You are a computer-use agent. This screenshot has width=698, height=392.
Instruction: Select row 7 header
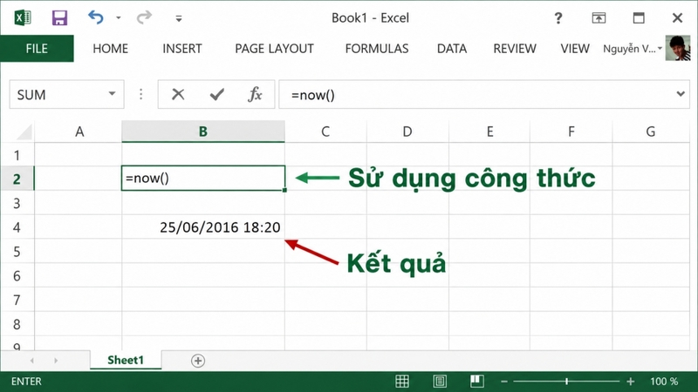17,300
